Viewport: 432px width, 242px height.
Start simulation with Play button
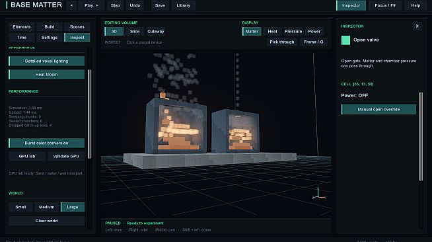coord(91,5)
